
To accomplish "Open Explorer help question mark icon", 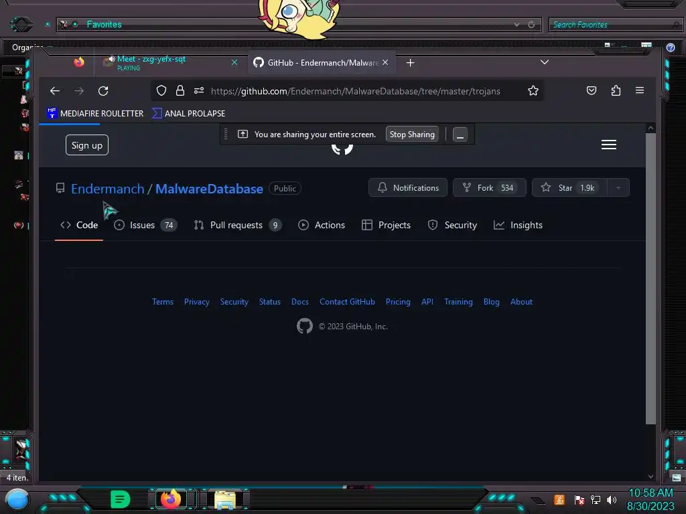I will click(670, 48).
